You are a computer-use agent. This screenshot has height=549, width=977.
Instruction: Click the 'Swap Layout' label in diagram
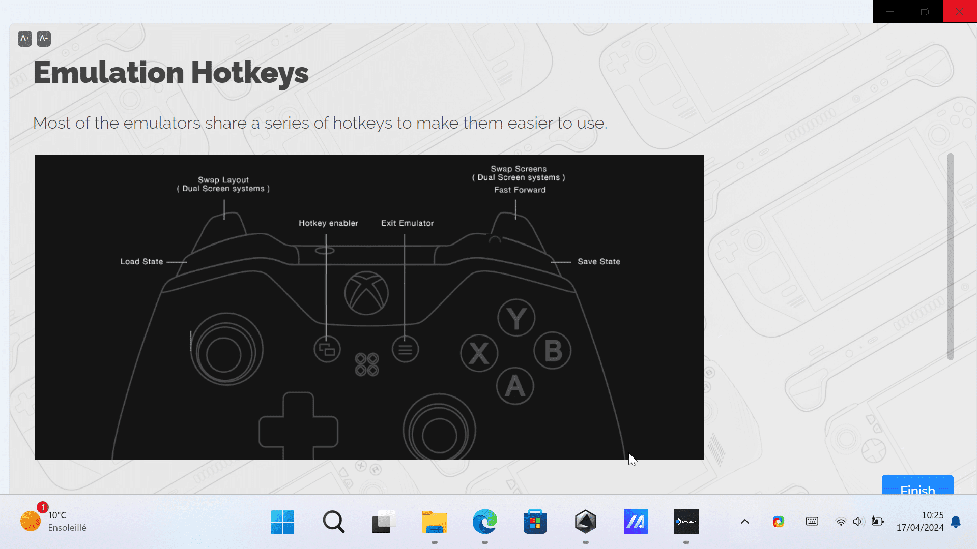[x=223, y=180]
